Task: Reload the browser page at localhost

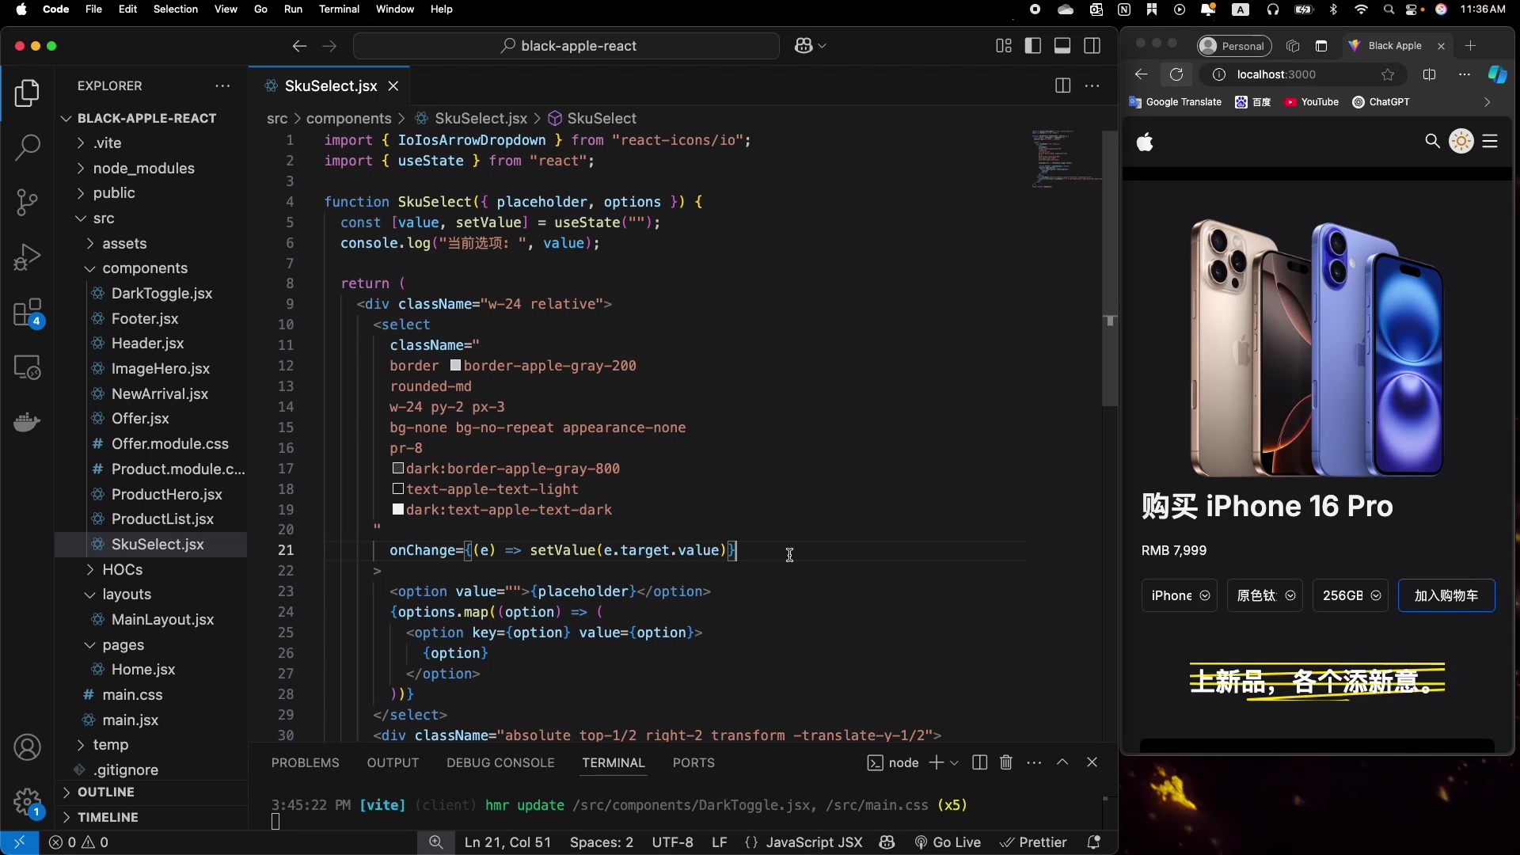Action: click(x=1176, y=74)
